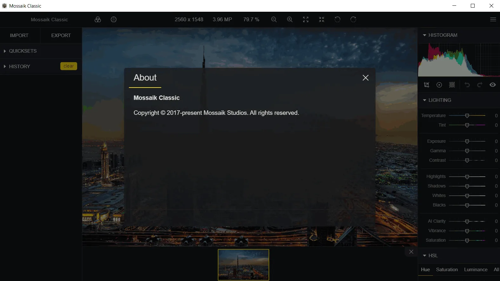
Task: Switch to the HSL Saturation tab
Action: (447, 270)
